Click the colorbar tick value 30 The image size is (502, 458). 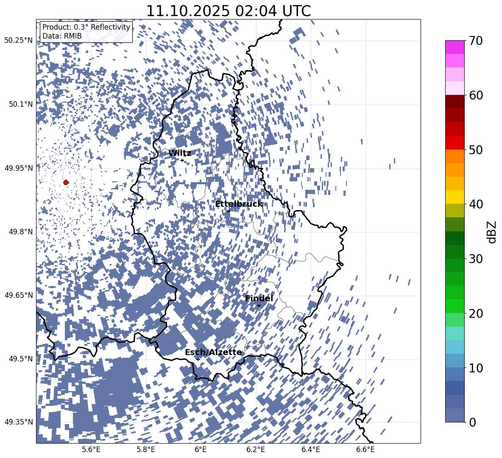(x=476, y=258)
